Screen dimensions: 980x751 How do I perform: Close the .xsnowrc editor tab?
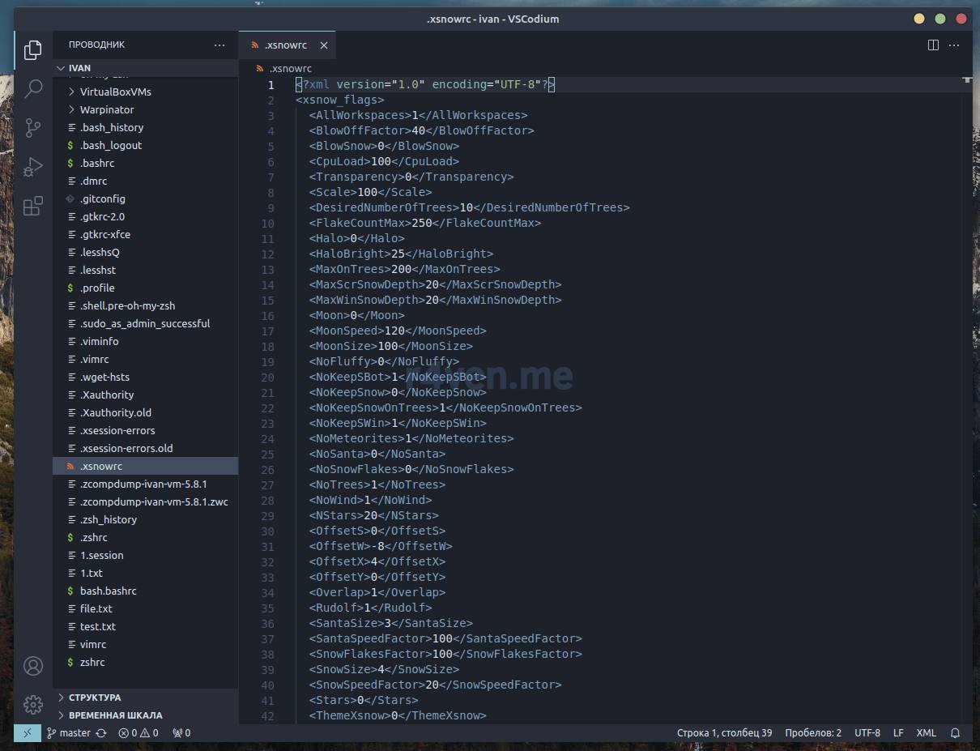324,45
